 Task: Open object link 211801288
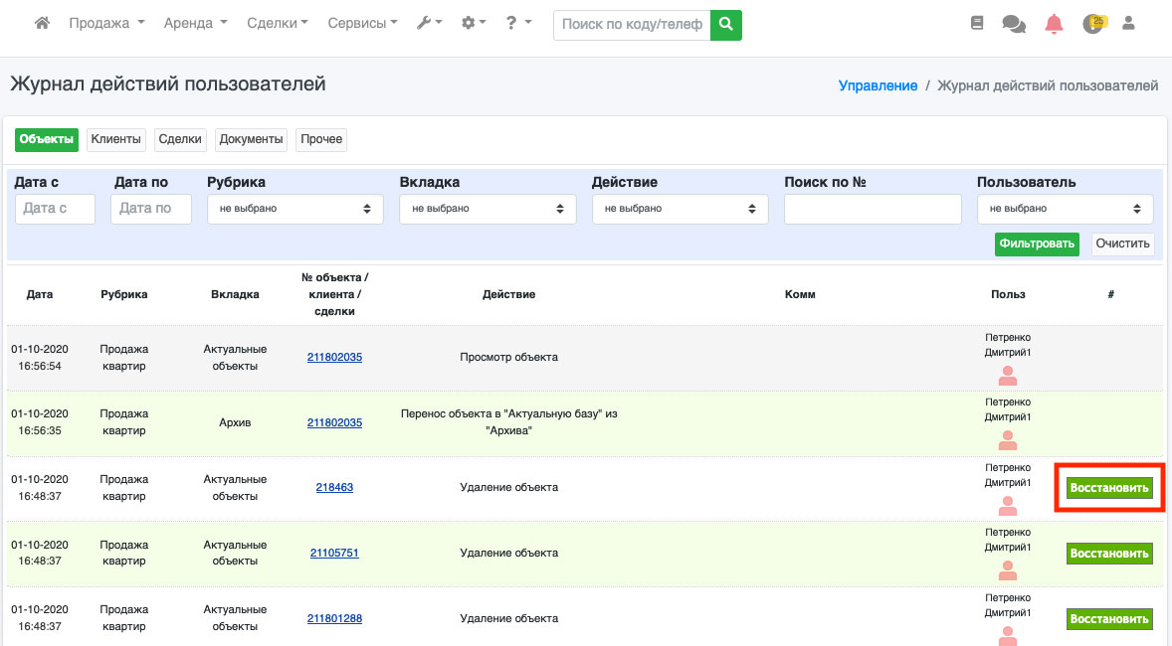coord(334,618)
